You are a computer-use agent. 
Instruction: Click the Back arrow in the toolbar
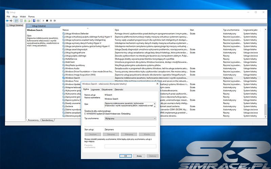[x=7, y=21]
